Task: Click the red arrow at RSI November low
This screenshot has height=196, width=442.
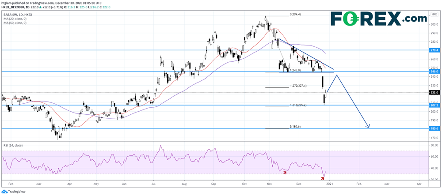Action: tap(285, 171)
